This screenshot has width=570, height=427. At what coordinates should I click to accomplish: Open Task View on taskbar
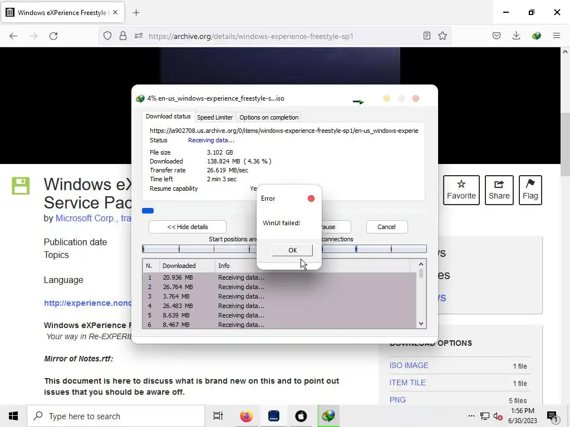click(218, 416)
